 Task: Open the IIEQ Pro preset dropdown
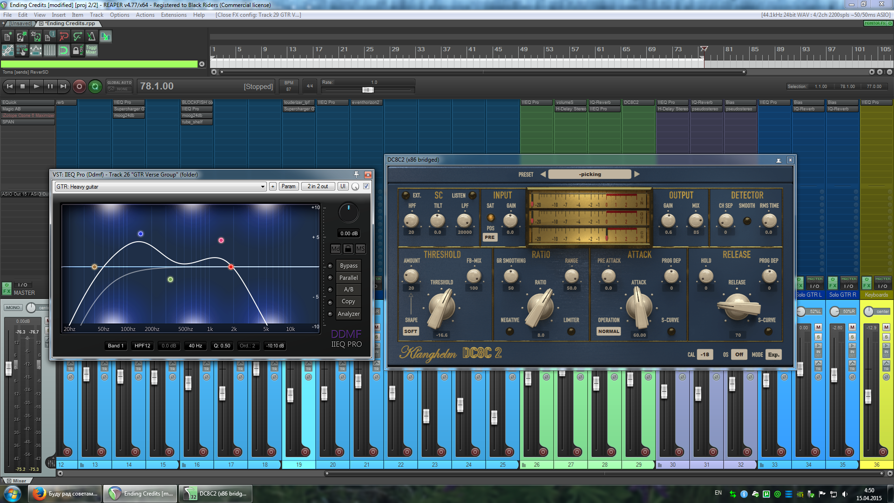161,187
